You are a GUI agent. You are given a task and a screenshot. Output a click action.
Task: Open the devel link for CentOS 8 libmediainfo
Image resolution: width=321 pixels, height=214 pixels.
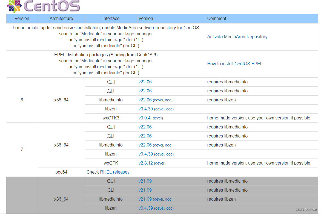point(158,100)
